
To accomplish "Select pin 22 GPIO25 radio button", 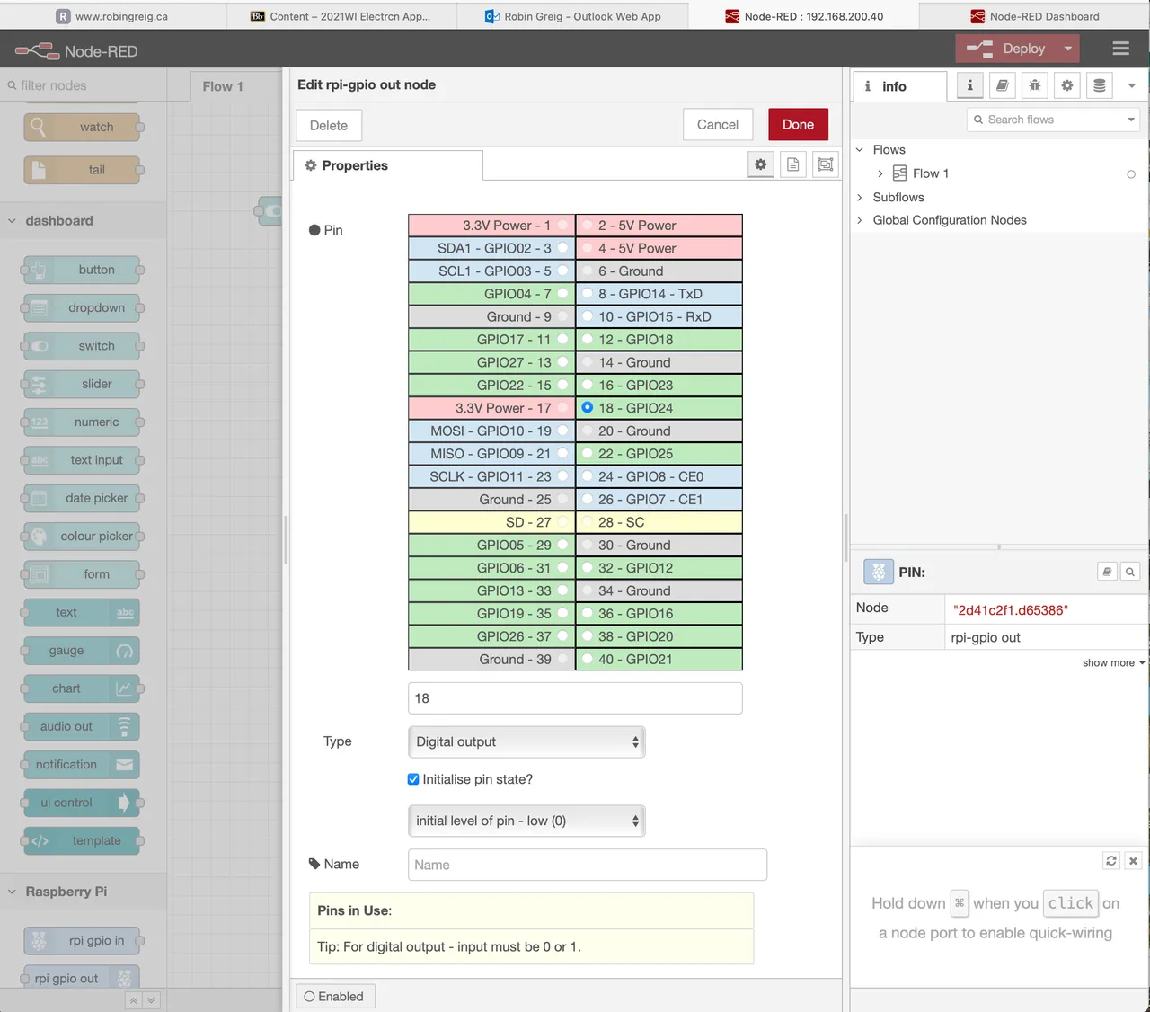I will pos(588,454).
